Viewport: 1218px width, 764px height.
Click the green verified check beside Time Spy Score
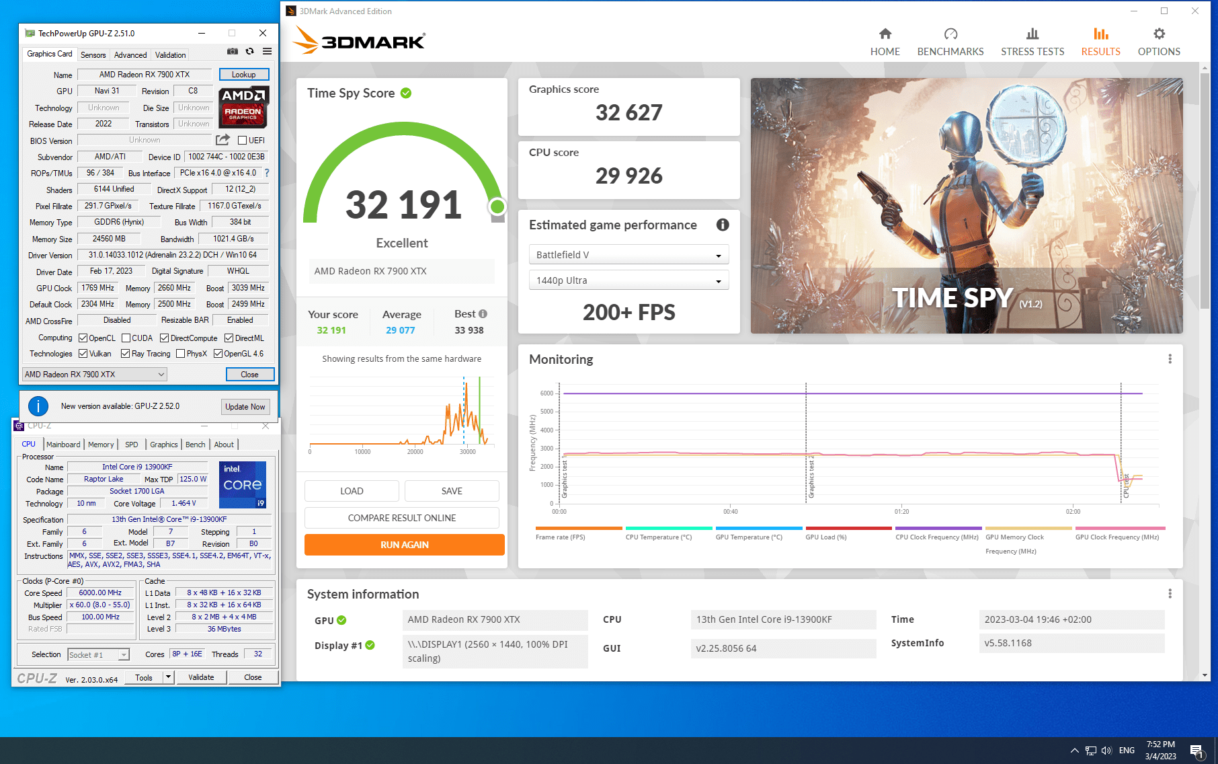point(406,93)
